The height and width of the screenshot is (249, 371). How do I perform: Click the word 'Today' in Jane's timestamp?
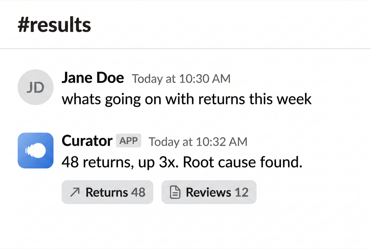147,79
